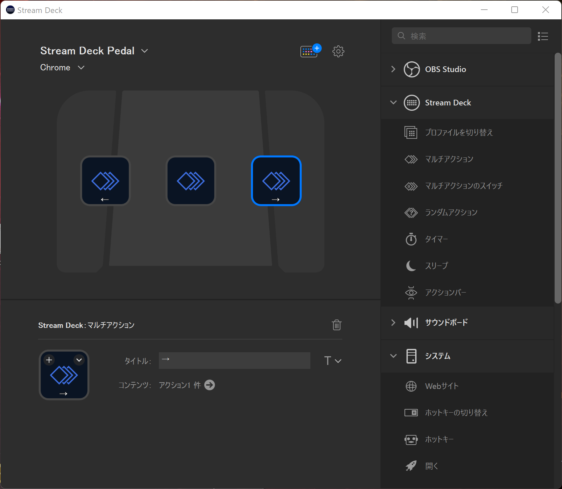The image size is (562, 489).
Task: Click the actions list vertical scrollbar
Action: tap(558, 178)
